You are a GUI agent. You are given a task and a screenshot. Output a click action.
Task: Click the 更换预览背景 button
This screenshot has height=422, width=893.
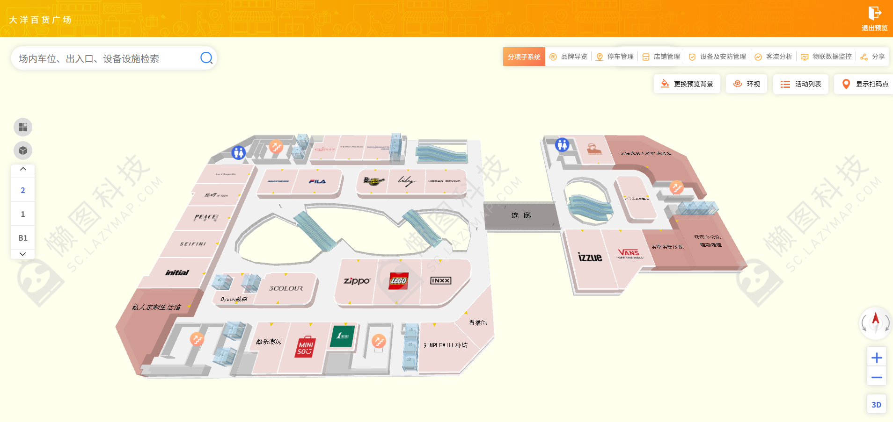tap(687, 84)
